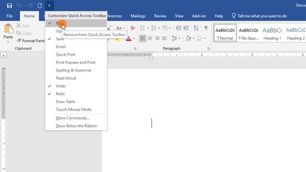Open the File tab
This screenshot has height=172, width=306.
[10, 16]
